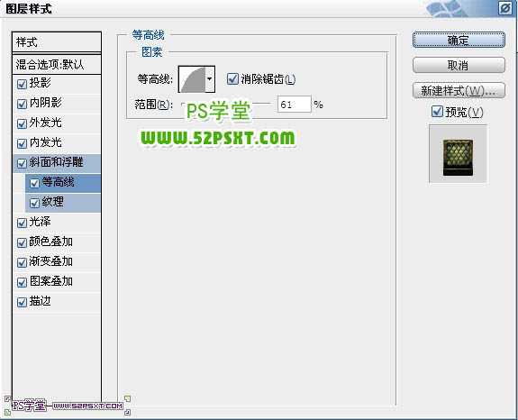Open the 光泽 settings label

click(x=41, y=222)
